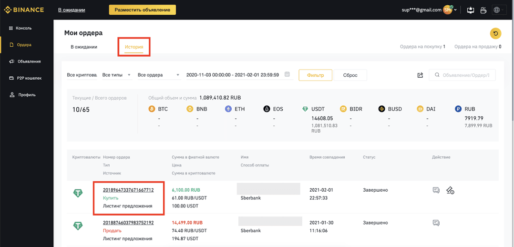Open chat icon for the second order

(x=436, y=223)
